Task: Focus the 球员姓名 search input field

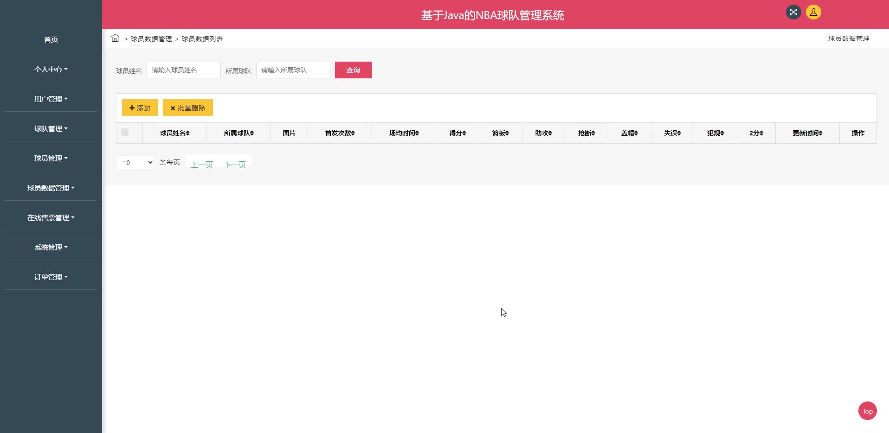Action: tap(184, 70)
